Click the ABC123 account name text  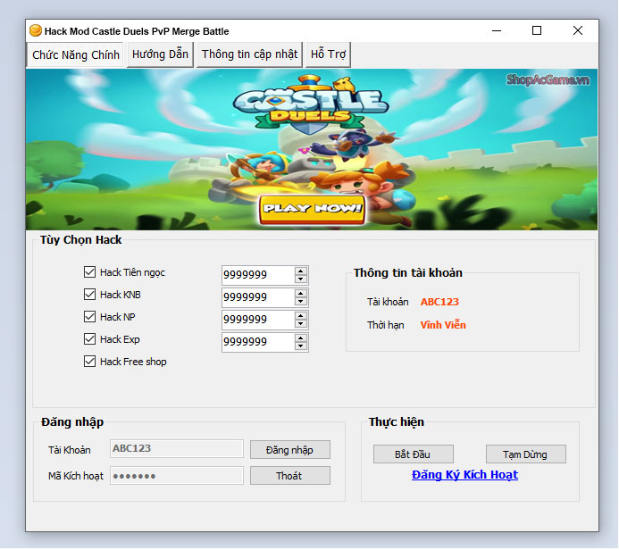tap(439, 302)
